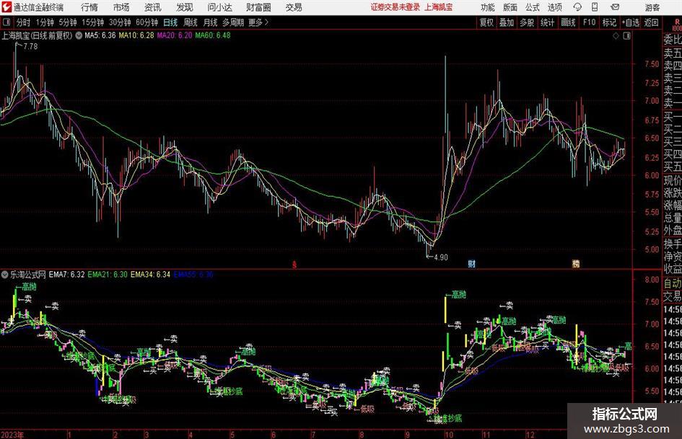This screenshot has width=682, height=439.
Task: Click the 通达信 red logo icon
Action: [6, 7]
